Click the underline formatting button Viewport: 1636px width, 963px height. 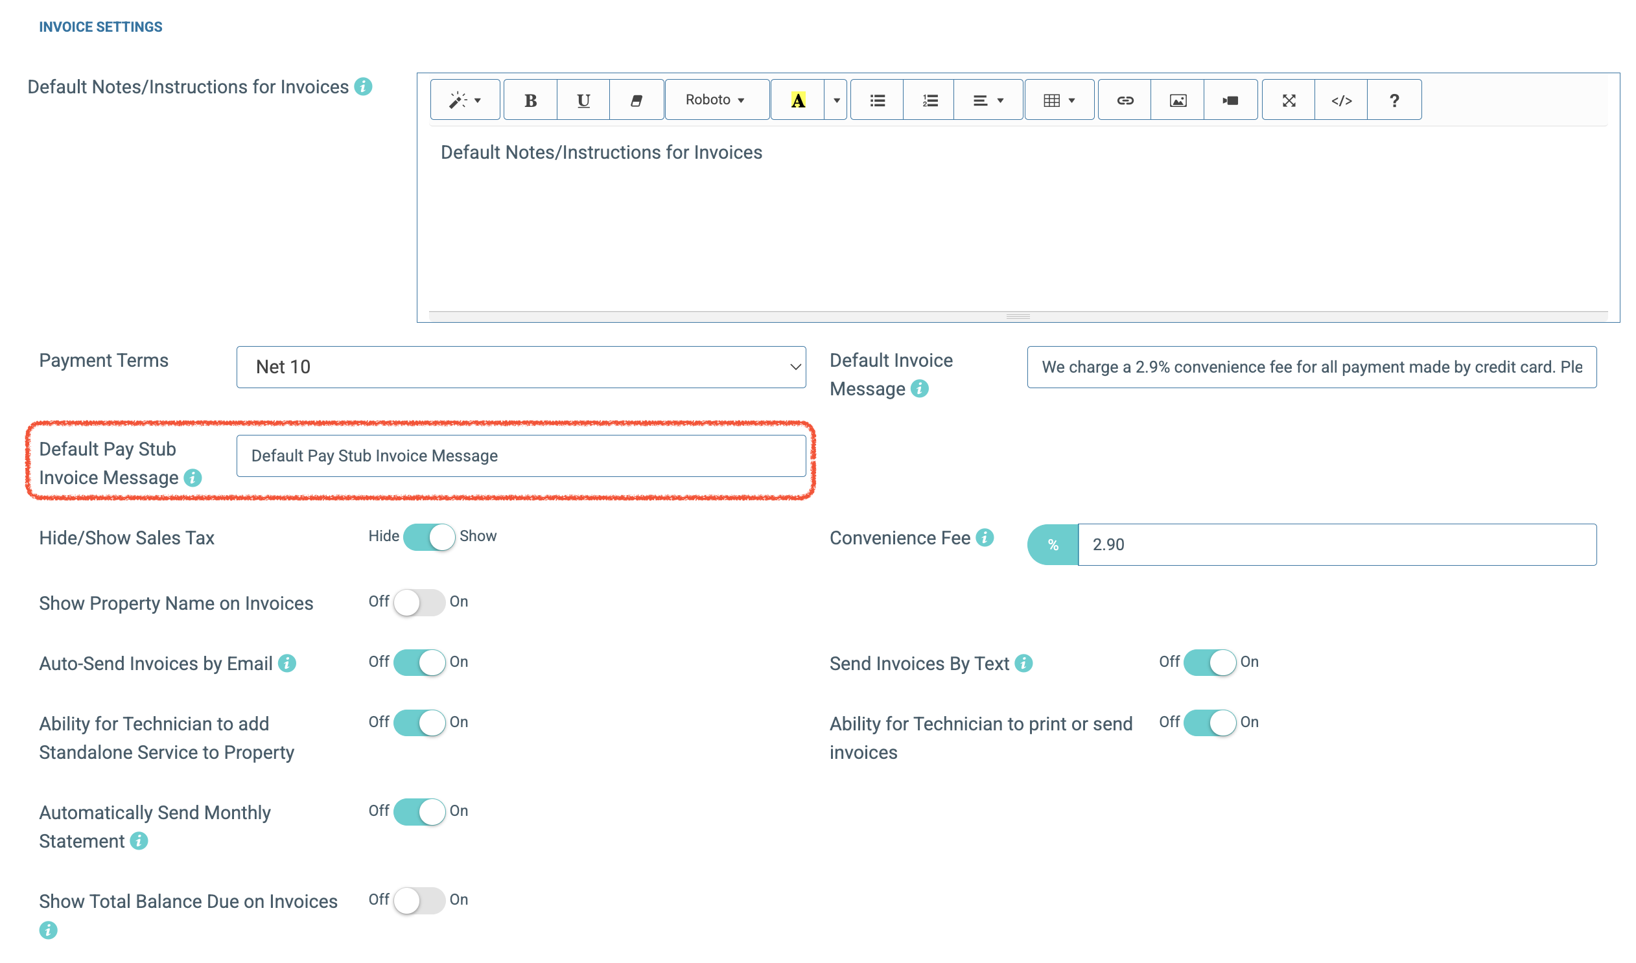click(x=583, y=100)
